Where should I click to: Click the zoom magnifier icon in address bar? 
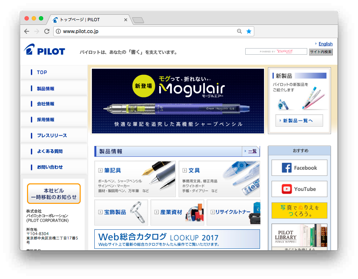click(239, 31)
